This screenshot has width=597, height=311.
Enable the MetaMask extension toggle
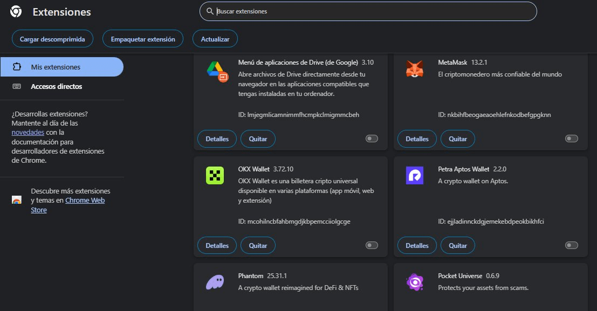coord(572,139)
